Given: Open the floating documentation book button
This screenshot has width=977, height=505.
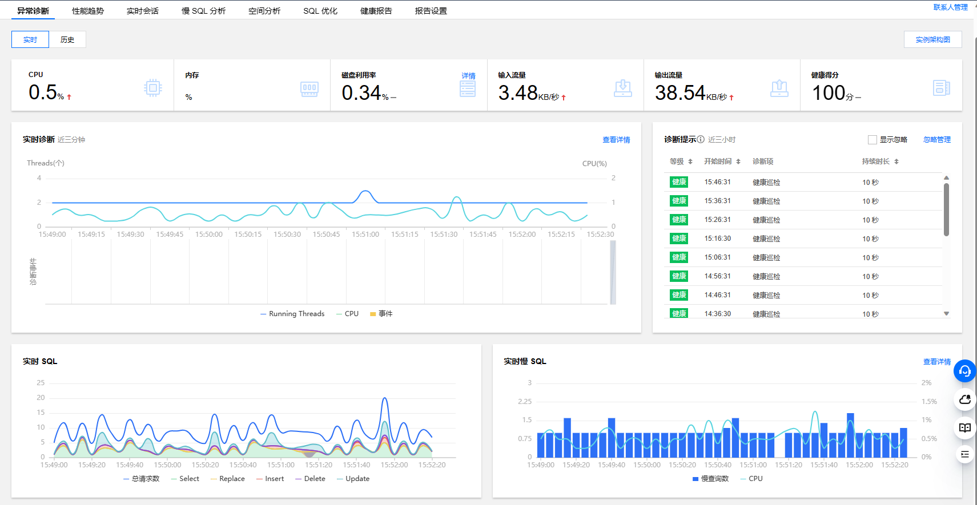Looking at the screenshot, I should click(x=965, y=427).
